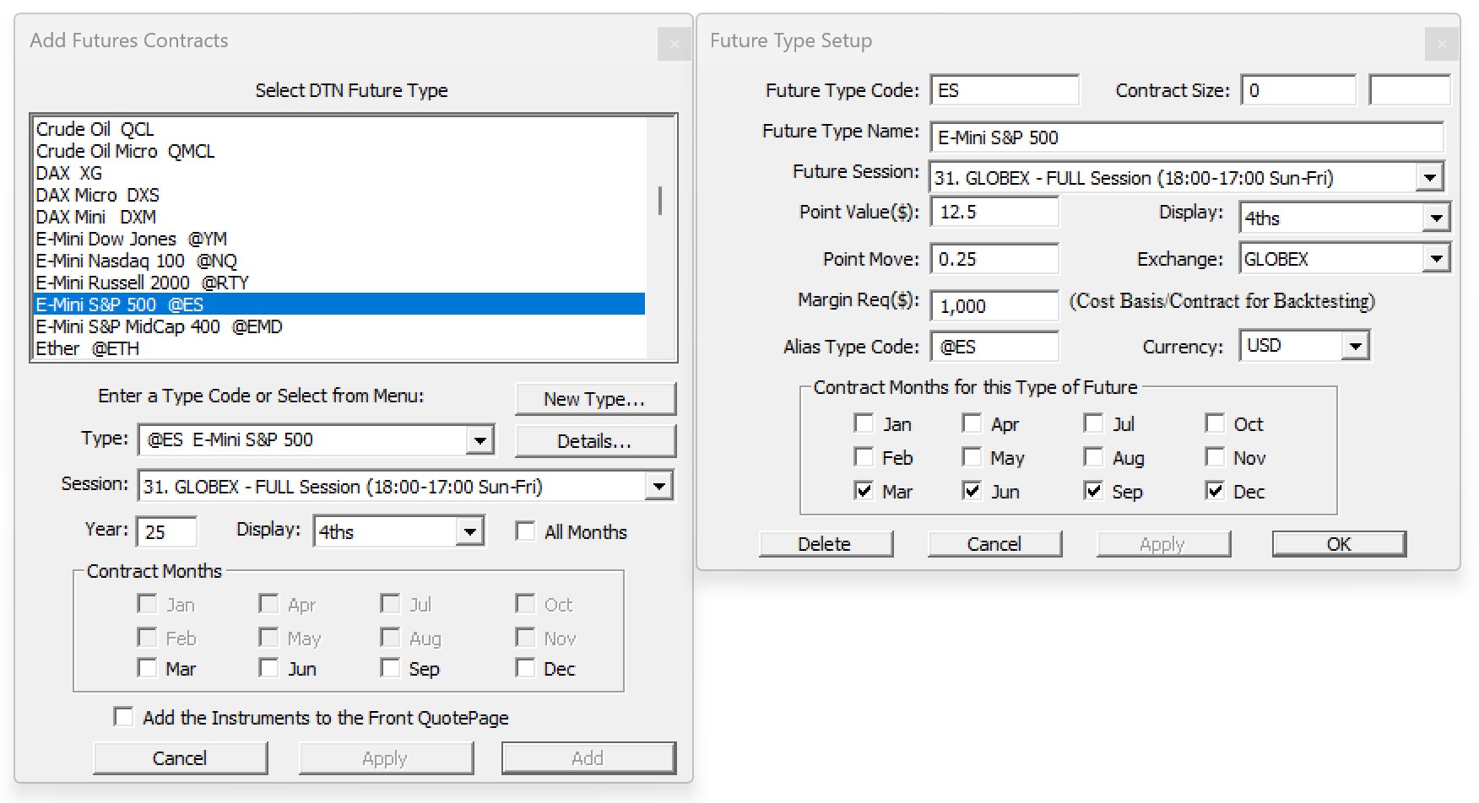Uncheck Sep in Future Type Setup months
The height and width of the screenshot is (803, 1479).
coord(1093,491)
